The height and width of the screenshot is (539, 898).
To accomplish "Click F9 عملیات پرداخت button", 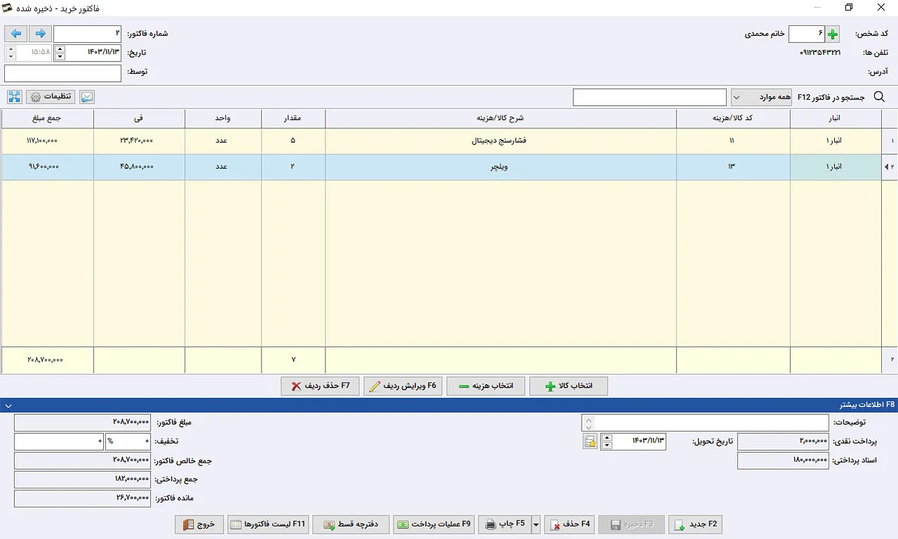I will 434,524.
